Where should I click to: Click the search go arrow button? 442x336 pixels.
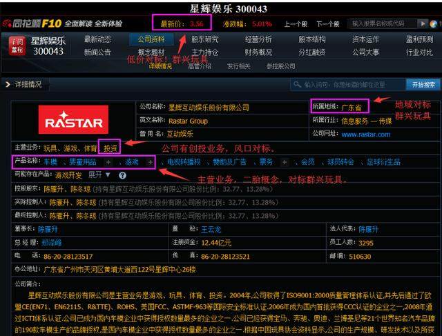[423, 23]
